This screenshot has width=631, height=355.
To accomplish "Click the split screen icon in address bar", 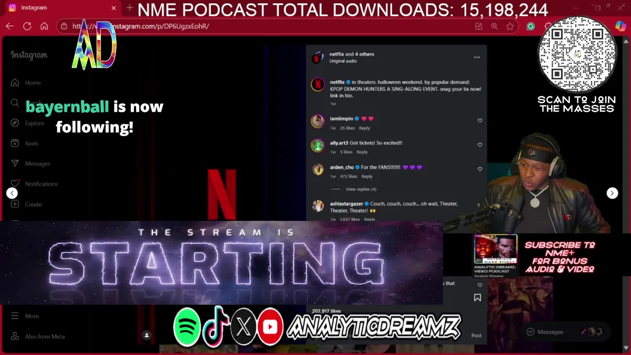I will pyautogui.click(x=478, y=26).
